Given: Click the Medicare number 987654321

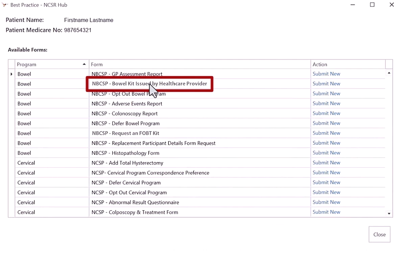Looking at the screenshot, I should point(78,30).
